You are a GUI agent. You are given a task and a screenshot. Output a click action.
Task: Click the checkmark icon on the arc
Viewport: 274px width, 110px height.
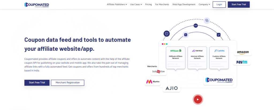tap(218, 35)
